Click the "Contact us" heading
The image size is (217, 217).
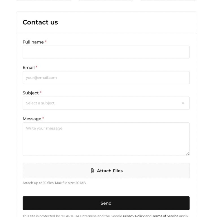tap(40, 22)
